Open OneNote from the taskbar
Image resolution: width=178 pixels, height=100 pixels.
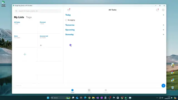pos(102,98)
